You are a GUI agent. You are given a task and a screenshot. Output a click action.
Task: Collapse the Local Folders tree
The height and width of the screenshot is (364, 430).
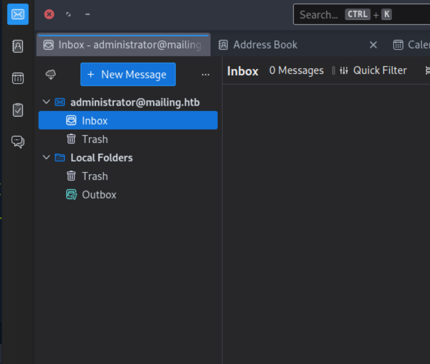pyautogui.click(x=47, y=158)
